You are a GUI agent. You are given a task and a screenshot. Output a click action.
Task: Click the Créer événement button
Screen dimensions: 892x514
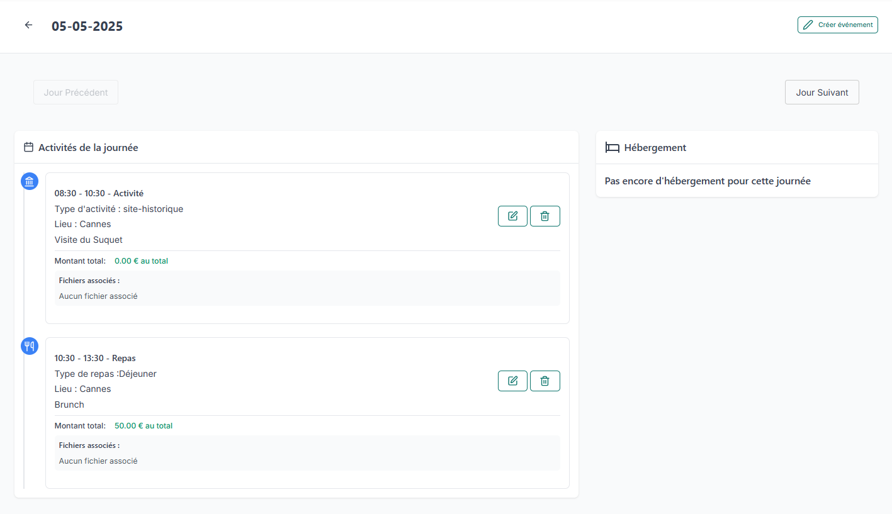point(837,25)
